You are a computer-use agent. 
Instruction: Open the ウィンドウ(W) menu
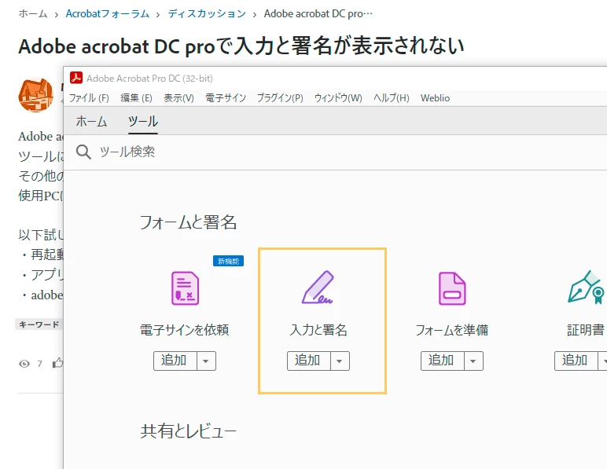(x=338, y=98)
